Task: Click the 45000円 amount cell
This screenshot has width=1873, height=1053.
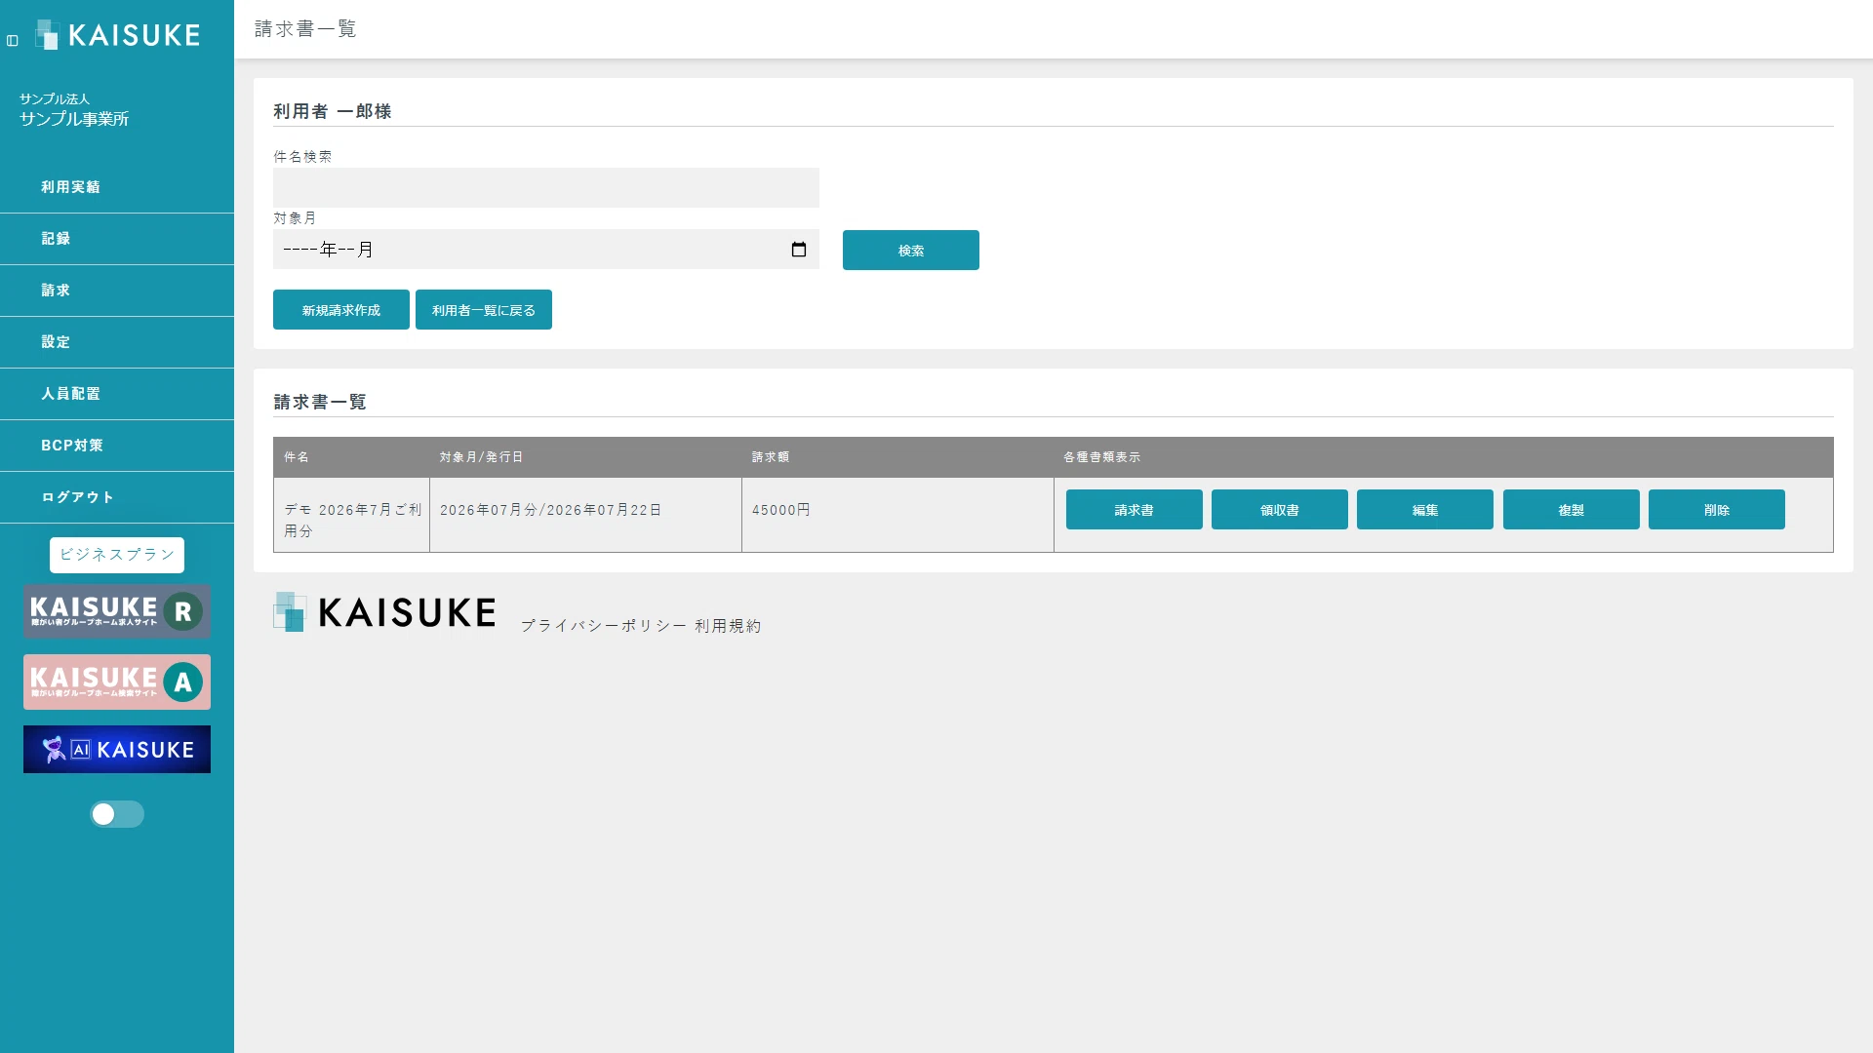Action: click(x=897, y=515)
